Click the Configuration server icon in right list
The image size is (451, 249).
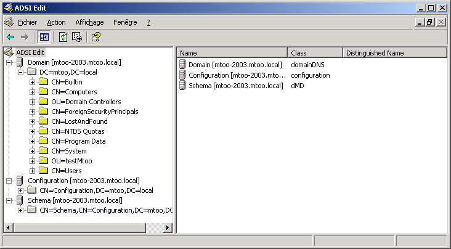tap(182, 75)
